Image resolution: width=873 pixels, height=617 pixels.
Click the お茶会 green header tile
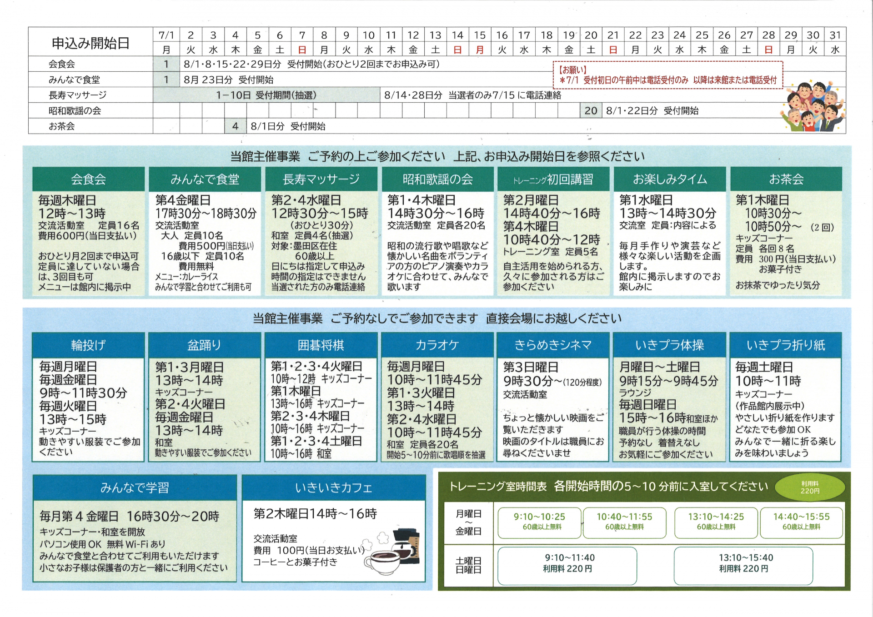click(786, 179)
